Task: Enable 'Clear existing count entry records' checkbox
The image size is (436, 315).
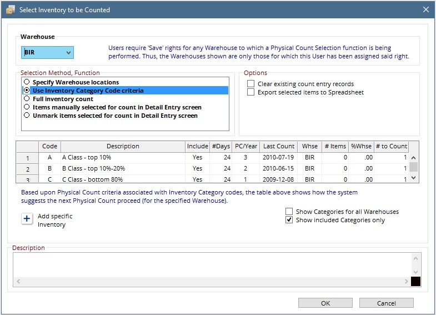Action: click(251, 84)
